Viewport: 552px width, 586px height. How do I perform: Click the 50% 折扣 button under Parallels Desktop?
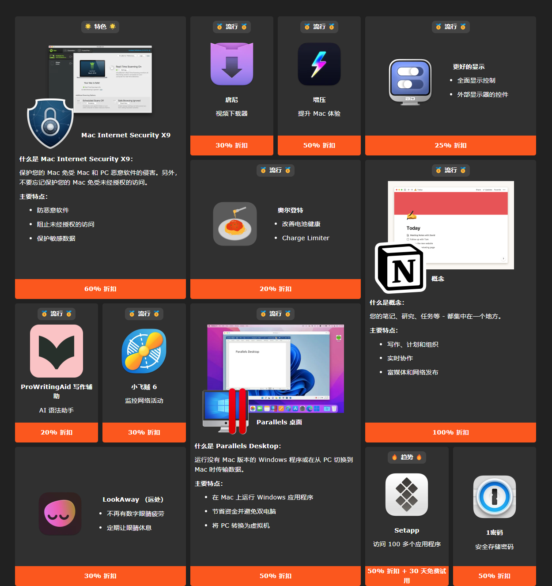(x=276, y=576)
